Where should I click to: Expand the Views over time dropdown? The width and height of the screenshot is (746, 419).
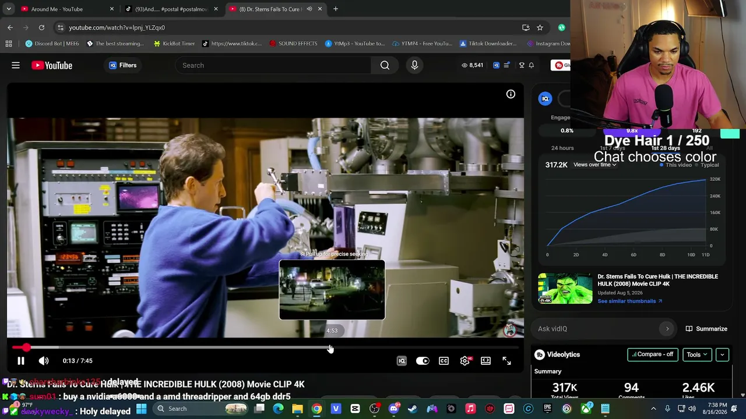[594, 165]
